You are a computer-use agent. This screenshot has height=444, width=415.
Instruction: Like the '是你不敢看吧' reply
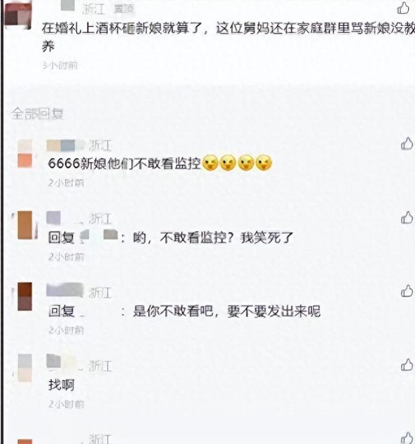click(x=407, y=291)
